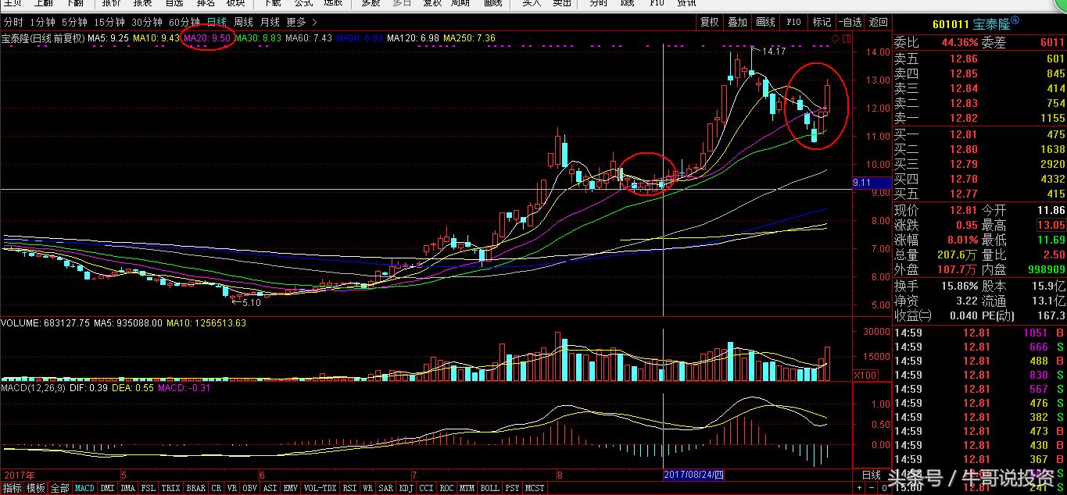Open F10 info from chart toolbar

tap(793, 22)
